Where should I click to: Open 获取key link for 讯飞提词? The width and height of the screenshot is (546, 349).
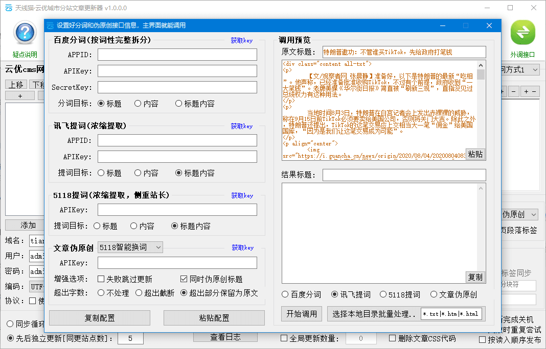242,126
